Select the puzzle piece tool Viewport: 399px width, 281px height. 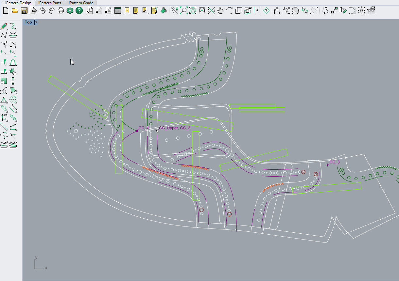13,72
